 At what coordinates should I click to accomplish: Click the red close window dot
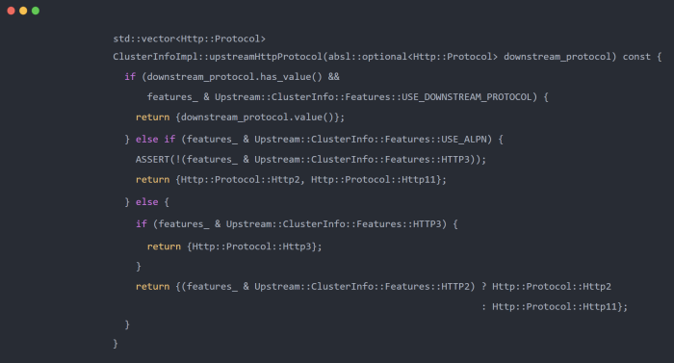(x=12, y=11)
